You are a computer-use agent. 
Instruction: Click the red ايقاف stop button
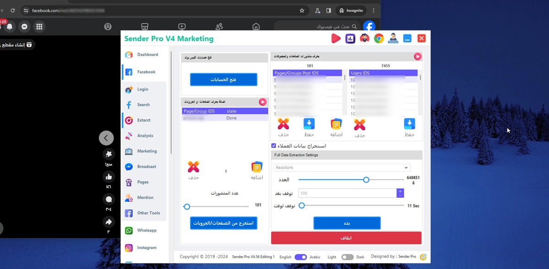tap(346, 238)
